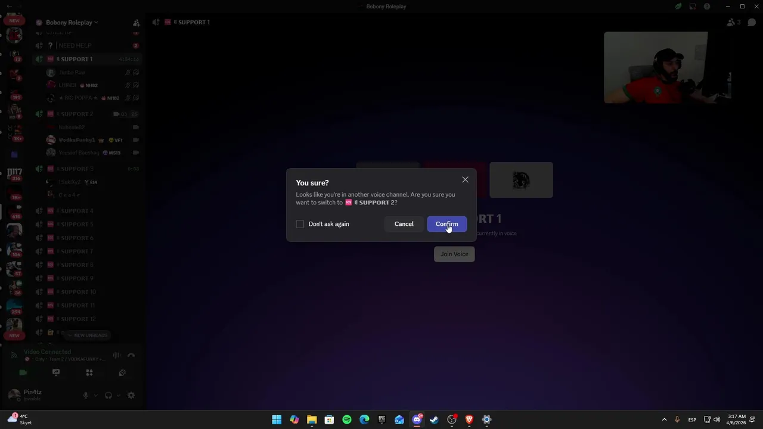Select the SUPPORT 6 voice channel
The height and width of the screenshot is (429, 763).
87,238
